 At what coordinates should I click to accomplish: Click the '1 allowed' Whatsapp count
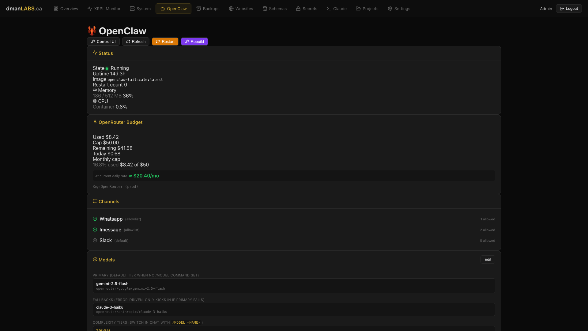coord(488,219)
